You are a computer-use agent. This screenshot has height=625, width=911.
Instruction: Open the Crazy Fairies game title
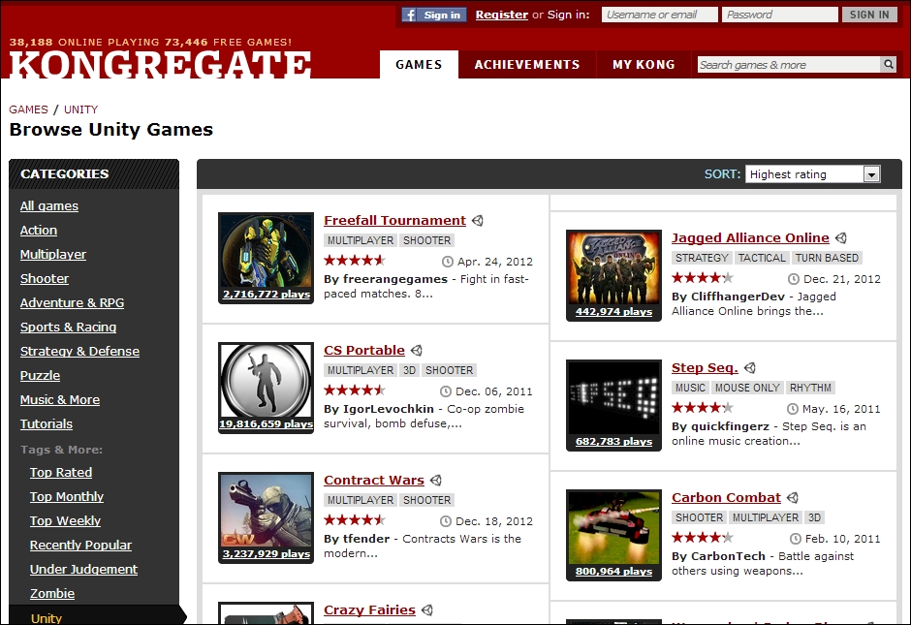point(369,610)
